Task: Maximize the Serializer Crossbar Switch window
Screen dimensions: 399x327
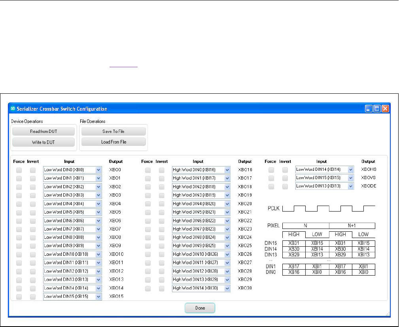Action: coord(377,109)
